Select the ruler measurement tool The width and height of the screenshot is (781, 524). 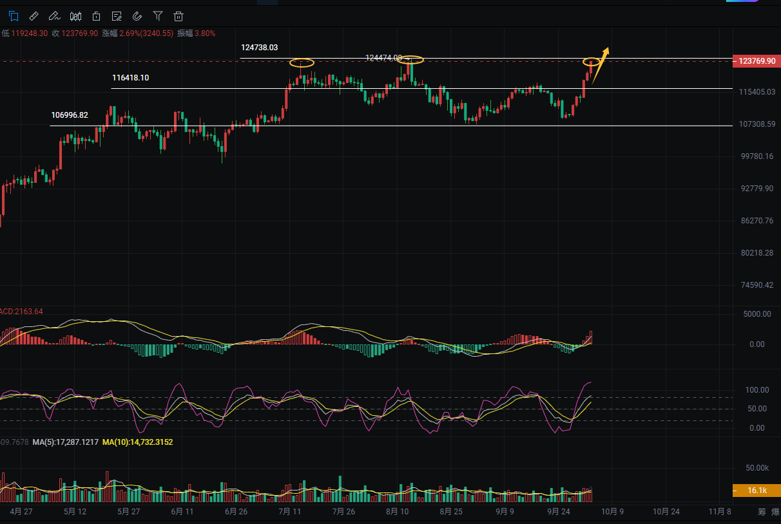tap(34, 16)
